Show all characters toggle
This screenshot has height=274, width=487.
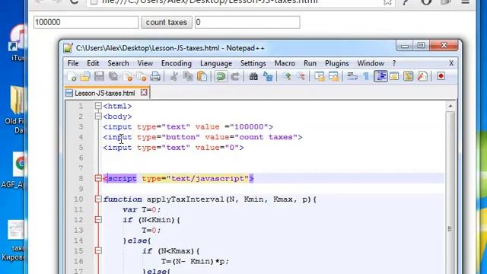click(367, 76)
